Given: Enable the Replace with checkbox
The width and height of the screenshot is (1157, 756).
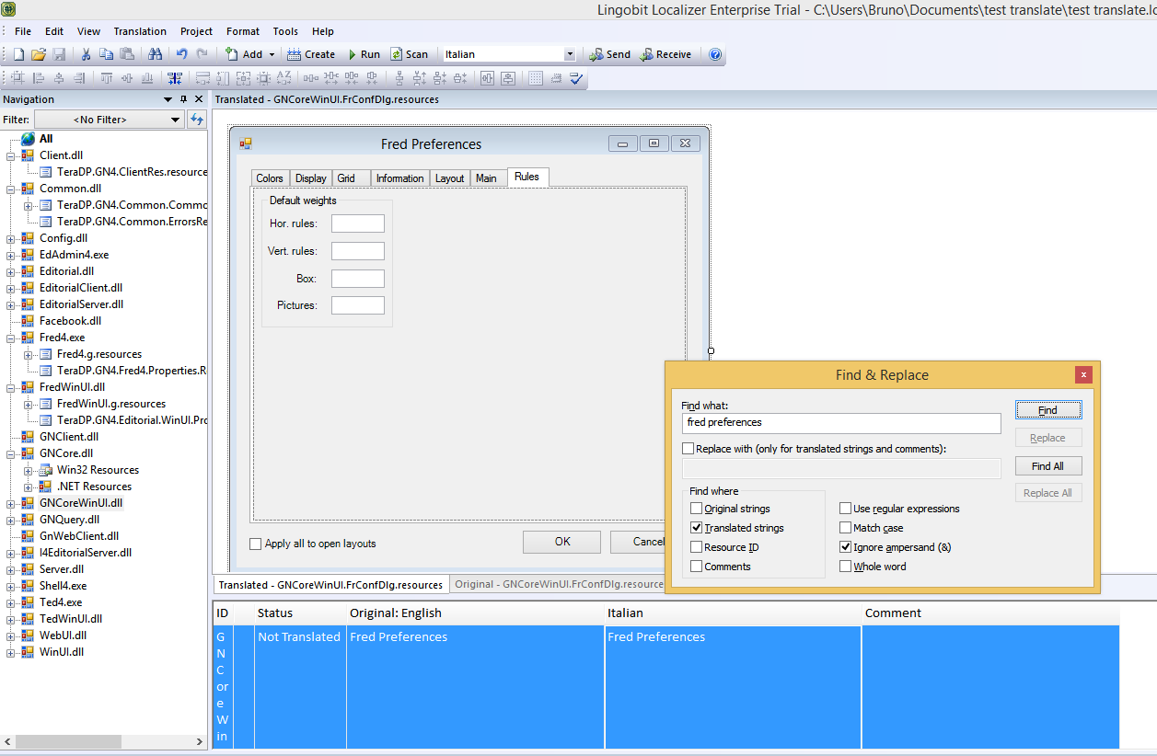Looking at the screenshot, I should coord(688,449).
